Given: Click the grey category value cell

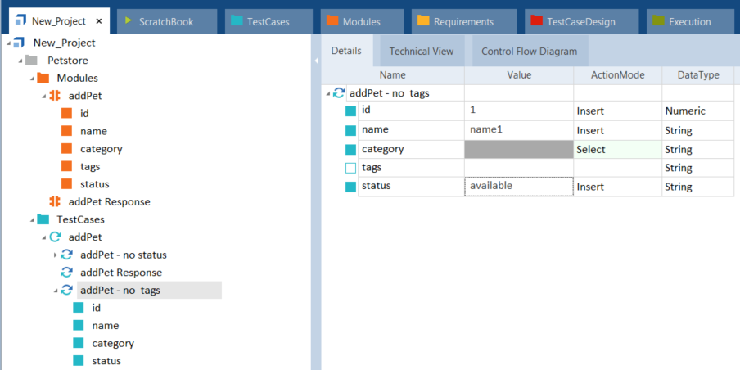Looking at the screenshot, I should (x=518, y=149).
